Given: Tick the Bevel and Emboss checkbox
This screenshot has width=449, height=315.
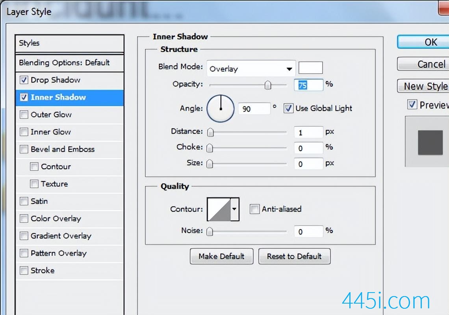Looking at the screenshot, I should point(24,149).
